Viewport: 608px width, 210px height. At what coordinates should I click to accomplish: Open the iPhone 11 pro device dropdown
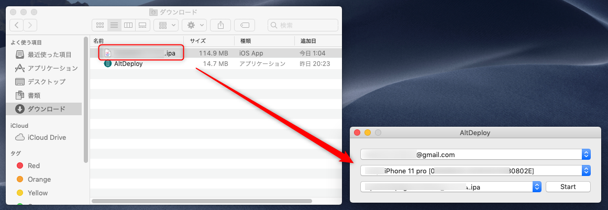click(x=476, y=171)
